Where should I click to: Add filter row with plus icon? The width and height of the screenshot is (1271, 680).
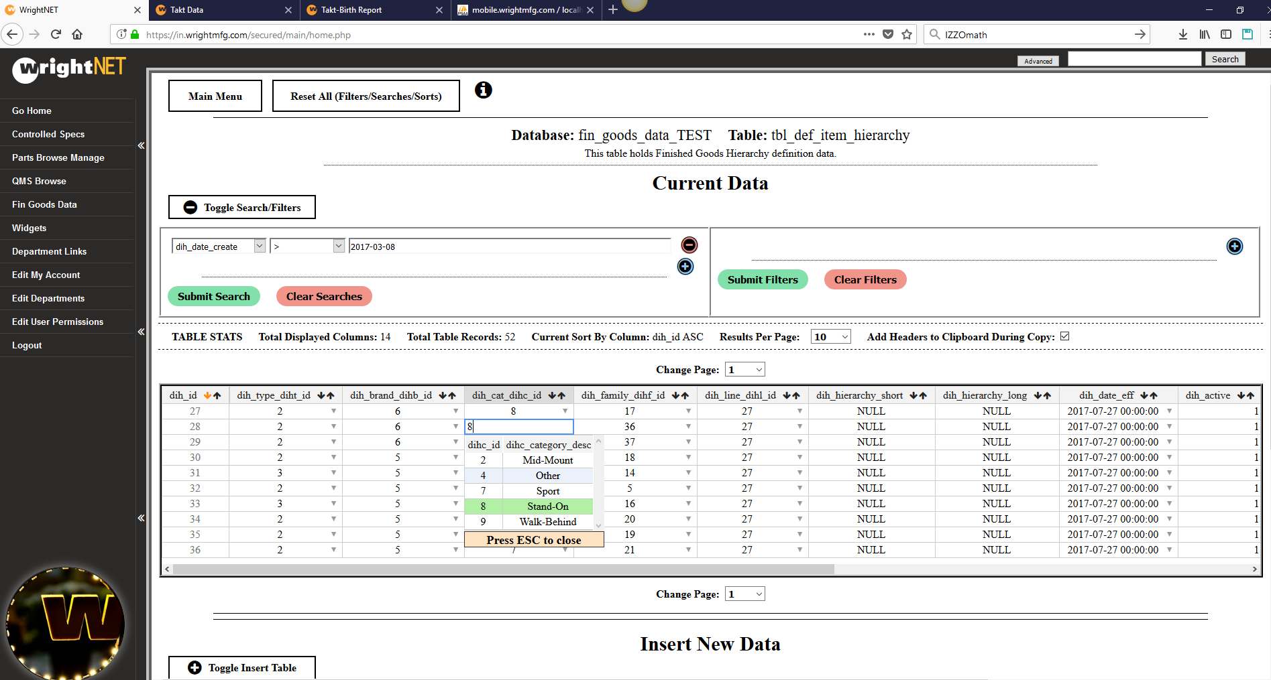(x=1235, y=247)
